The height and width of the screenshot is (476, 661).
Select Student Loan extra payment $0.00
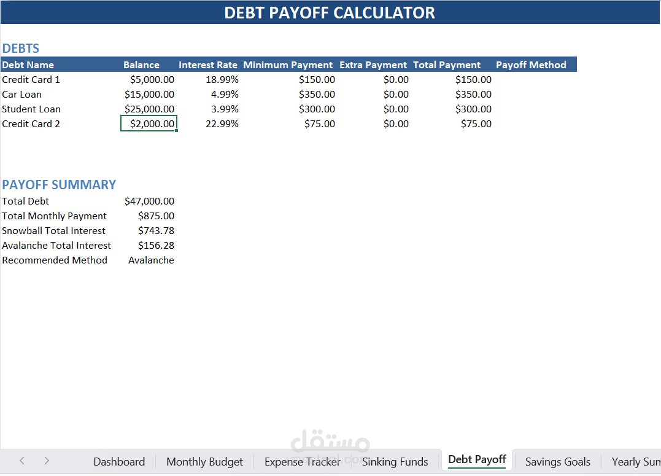point(396,109)
